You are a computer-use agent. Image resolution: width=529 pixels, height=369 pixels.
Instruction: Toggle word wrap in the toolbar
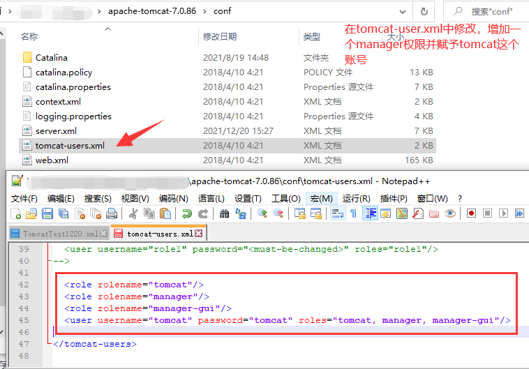pos(337,213)
